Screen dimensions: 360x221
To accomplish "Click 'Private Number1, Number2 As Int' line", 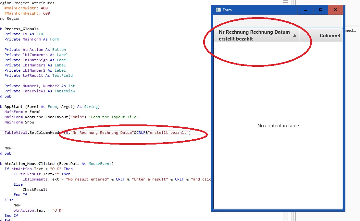I will [x=40, y=86].
